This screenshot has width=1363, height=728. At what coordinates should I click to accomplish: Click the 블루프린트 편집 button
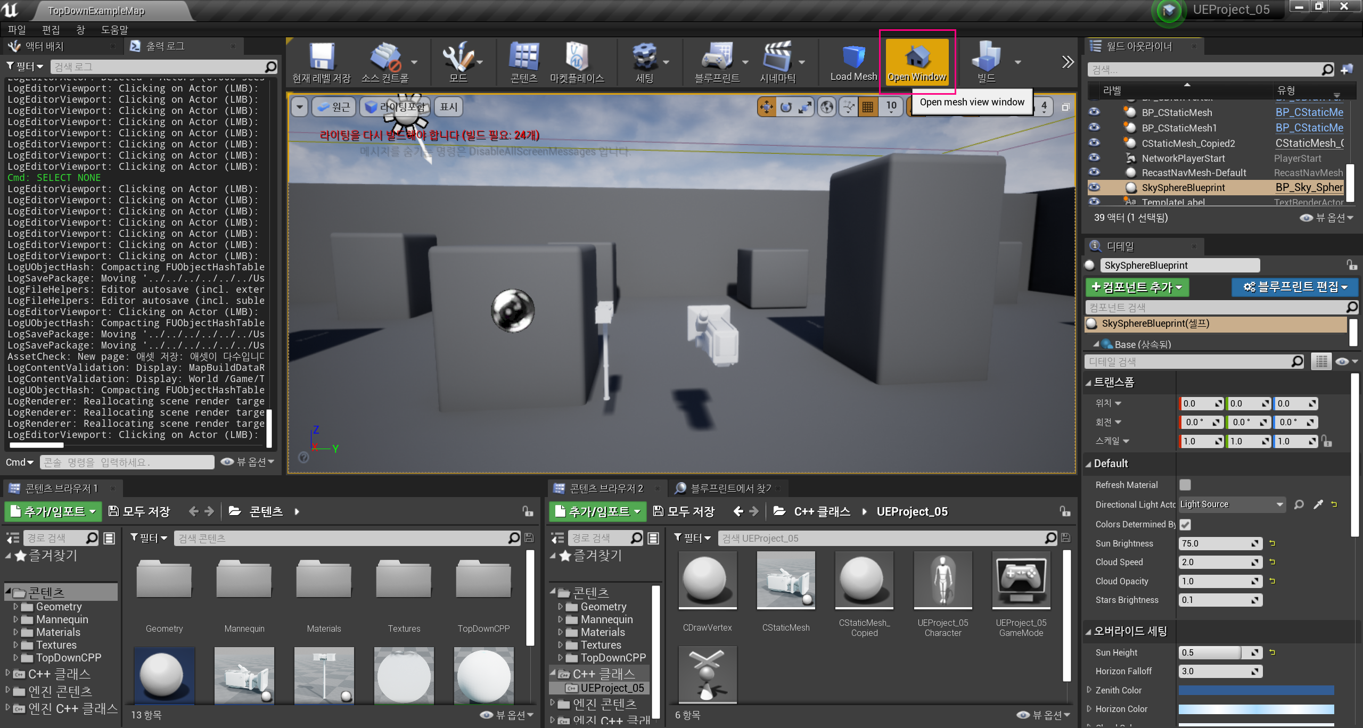1294,287
